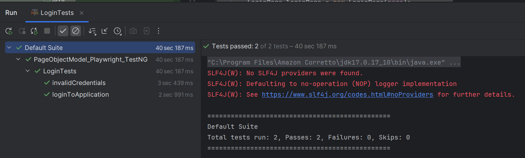
Task: Toggle auto-test rerun icon
Action: point(34,31)
